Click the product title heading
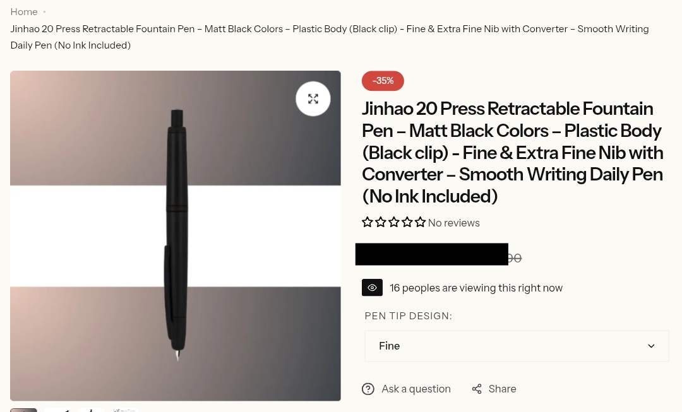Screen dimensions: 682x412 (x=512, y=152)
